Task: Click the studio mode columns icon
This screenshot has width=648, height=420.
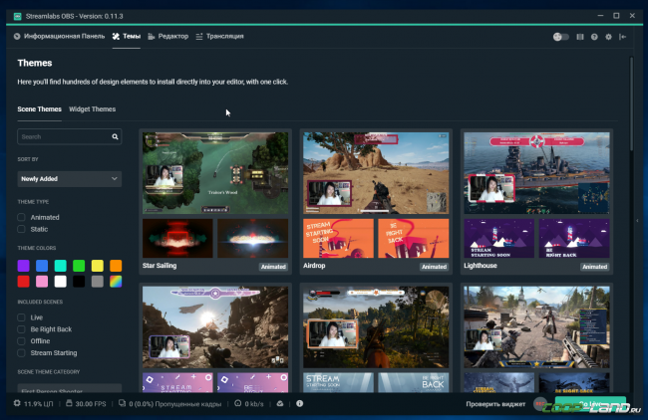Action: point(580,37)
